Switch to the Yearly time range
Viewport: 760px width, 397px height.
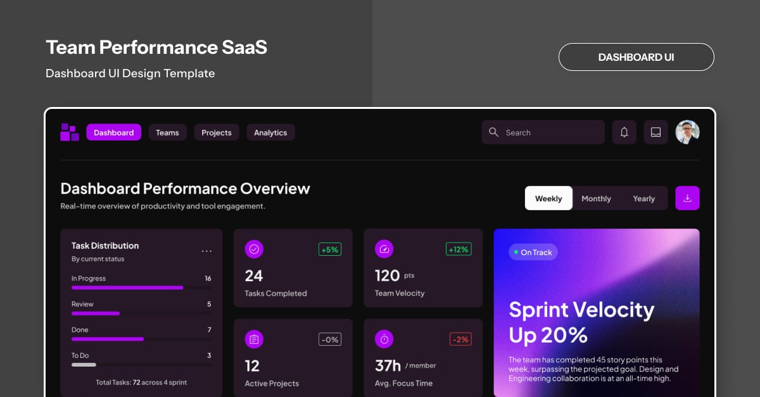click(643, 198)
